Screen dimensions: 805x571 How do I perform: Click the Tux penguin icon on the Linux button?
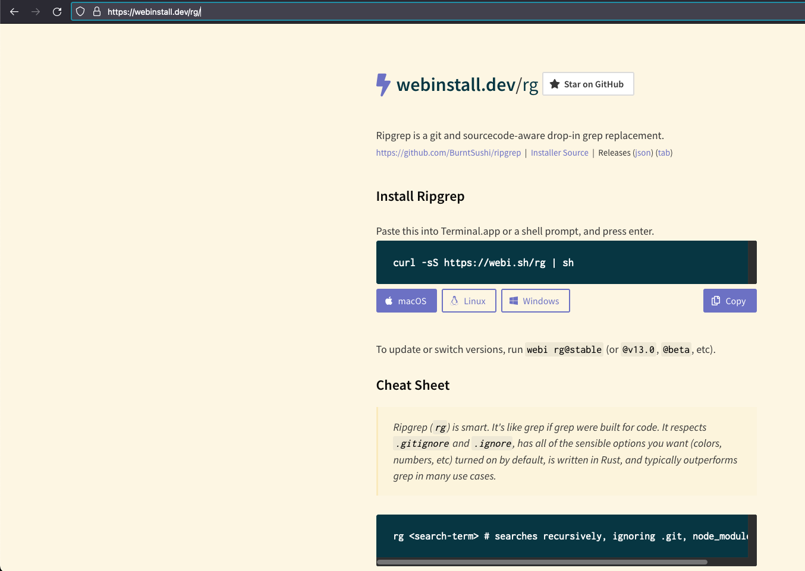(x=453, y=301)
